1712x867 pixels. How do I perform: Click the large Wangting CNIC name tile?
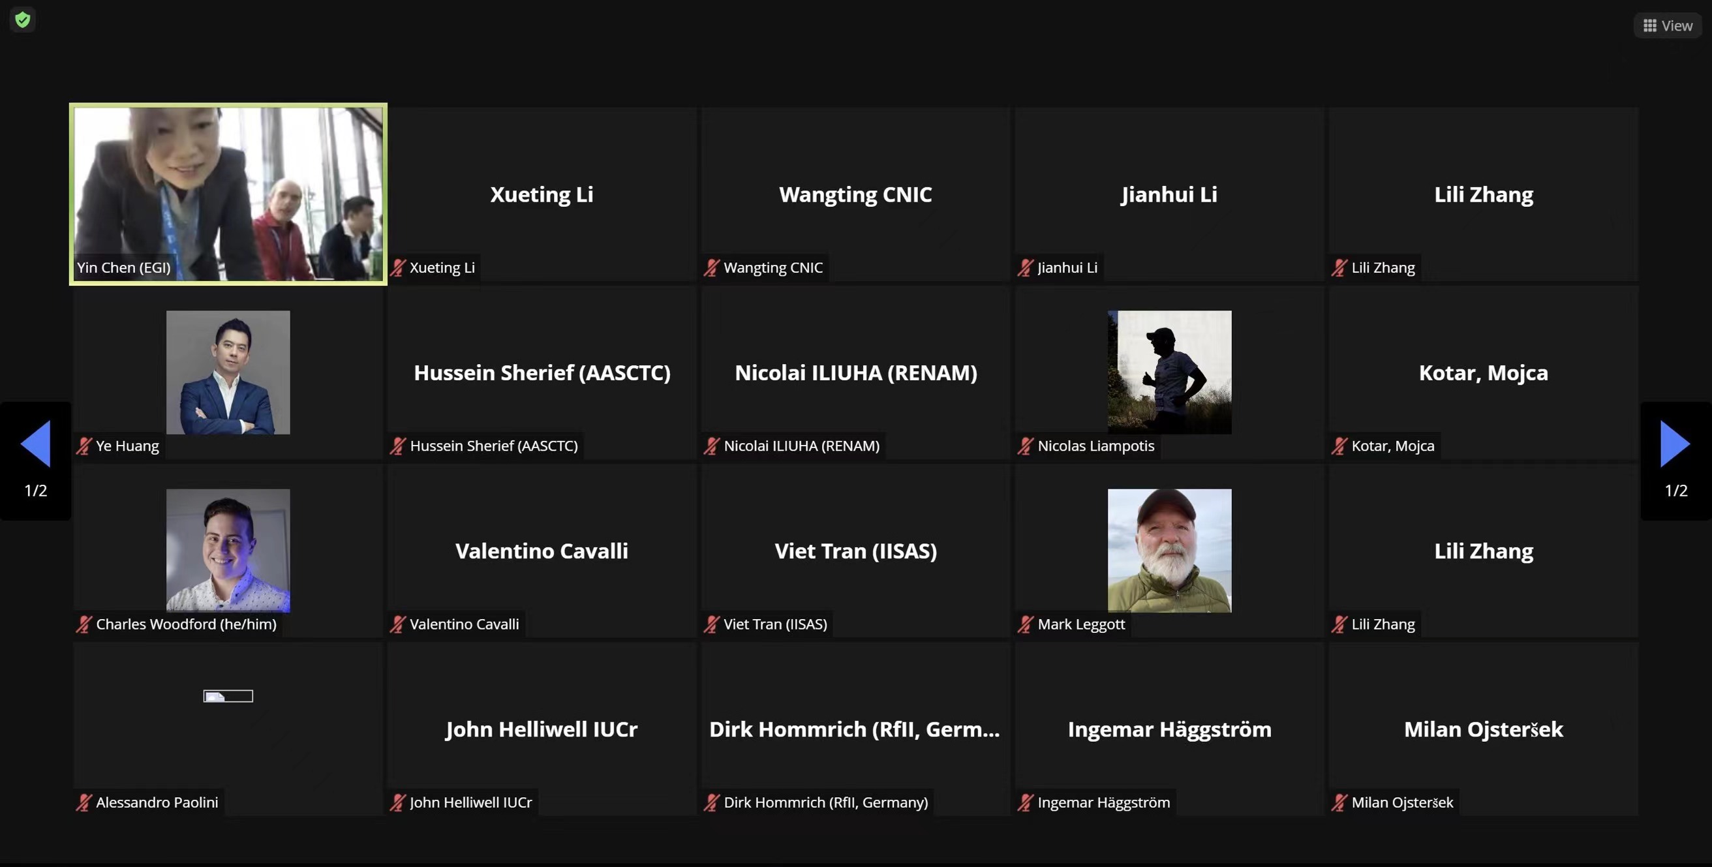coord(855,194)
